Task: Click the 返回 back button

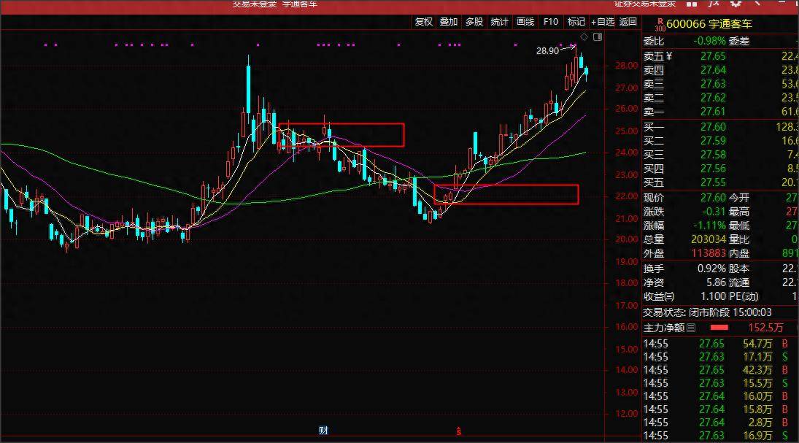Action: 628,22
